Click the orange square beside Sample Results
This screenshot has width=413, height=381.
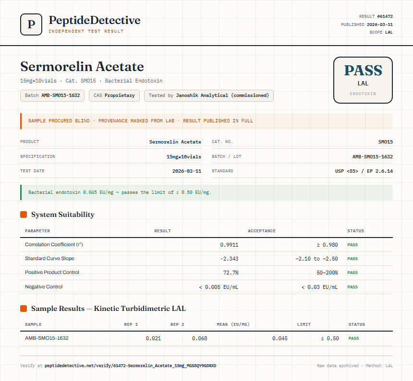(24, 309)
